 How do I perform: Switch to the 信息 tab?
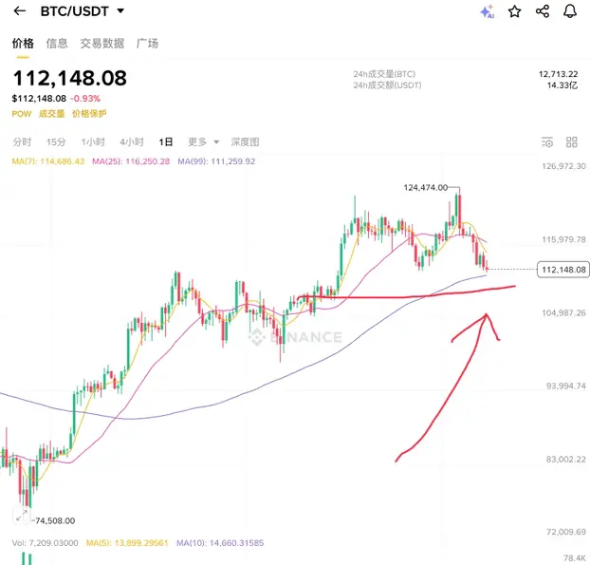pos(57,44)
